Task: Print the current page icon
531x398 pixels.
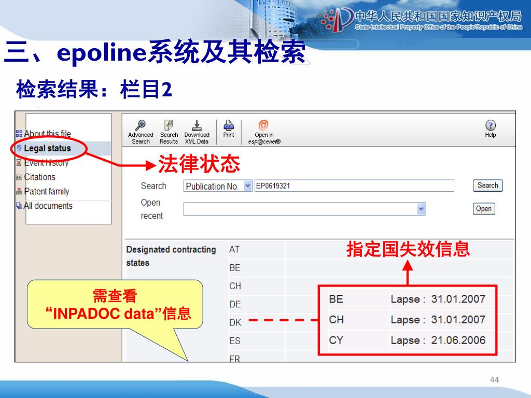Action: (x=229, y=125)
